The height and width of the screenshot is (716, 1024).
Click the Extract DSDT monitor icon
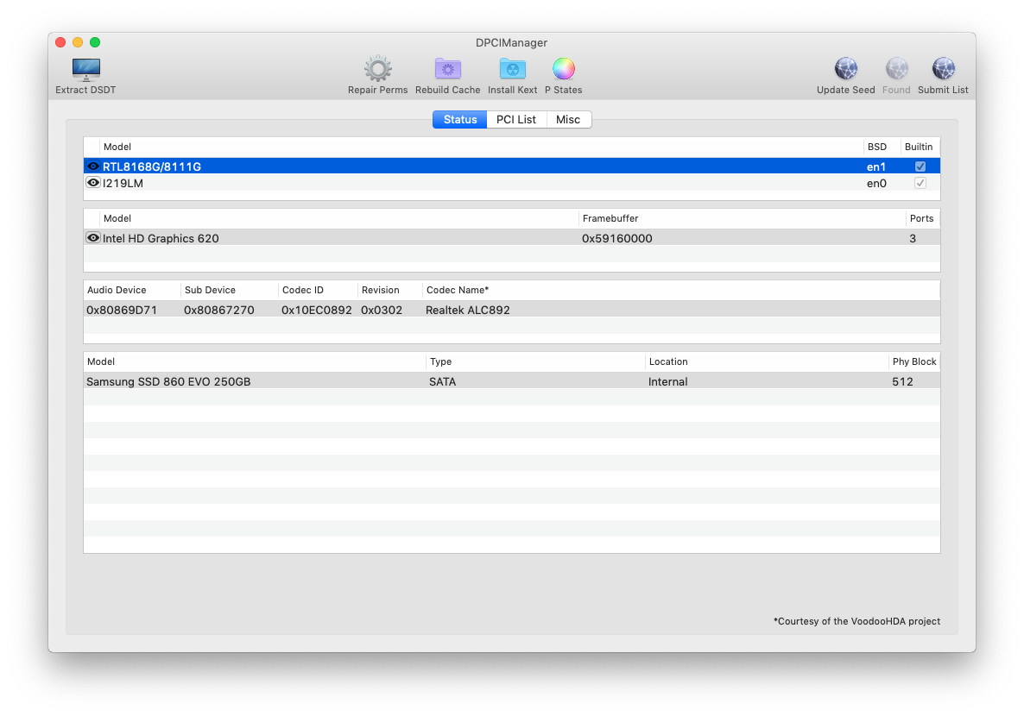point(85,68)
